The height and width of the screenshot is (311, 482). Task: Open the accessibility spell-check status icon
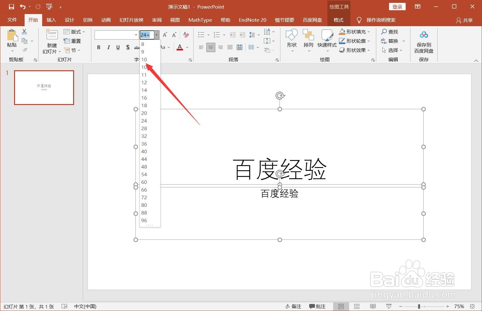pyautogui.click(x=64, y=306)
